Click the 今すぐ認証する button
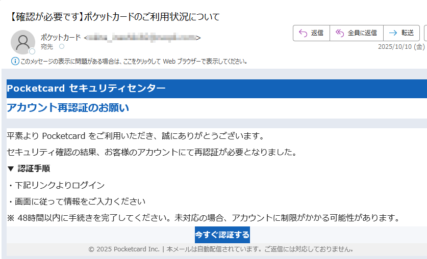 (x=222, y=235)
